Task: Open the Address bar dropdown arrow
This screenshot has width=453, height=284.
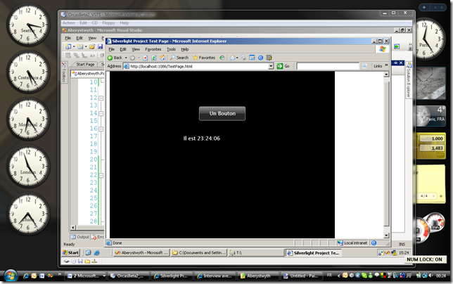Action: 271,66
